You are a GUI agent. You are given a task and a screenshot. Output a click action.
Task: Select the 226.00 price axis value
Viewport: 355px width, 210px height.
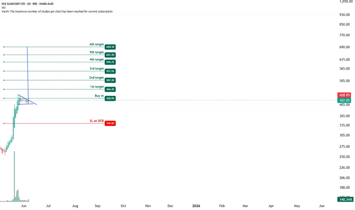pos(345,168)
